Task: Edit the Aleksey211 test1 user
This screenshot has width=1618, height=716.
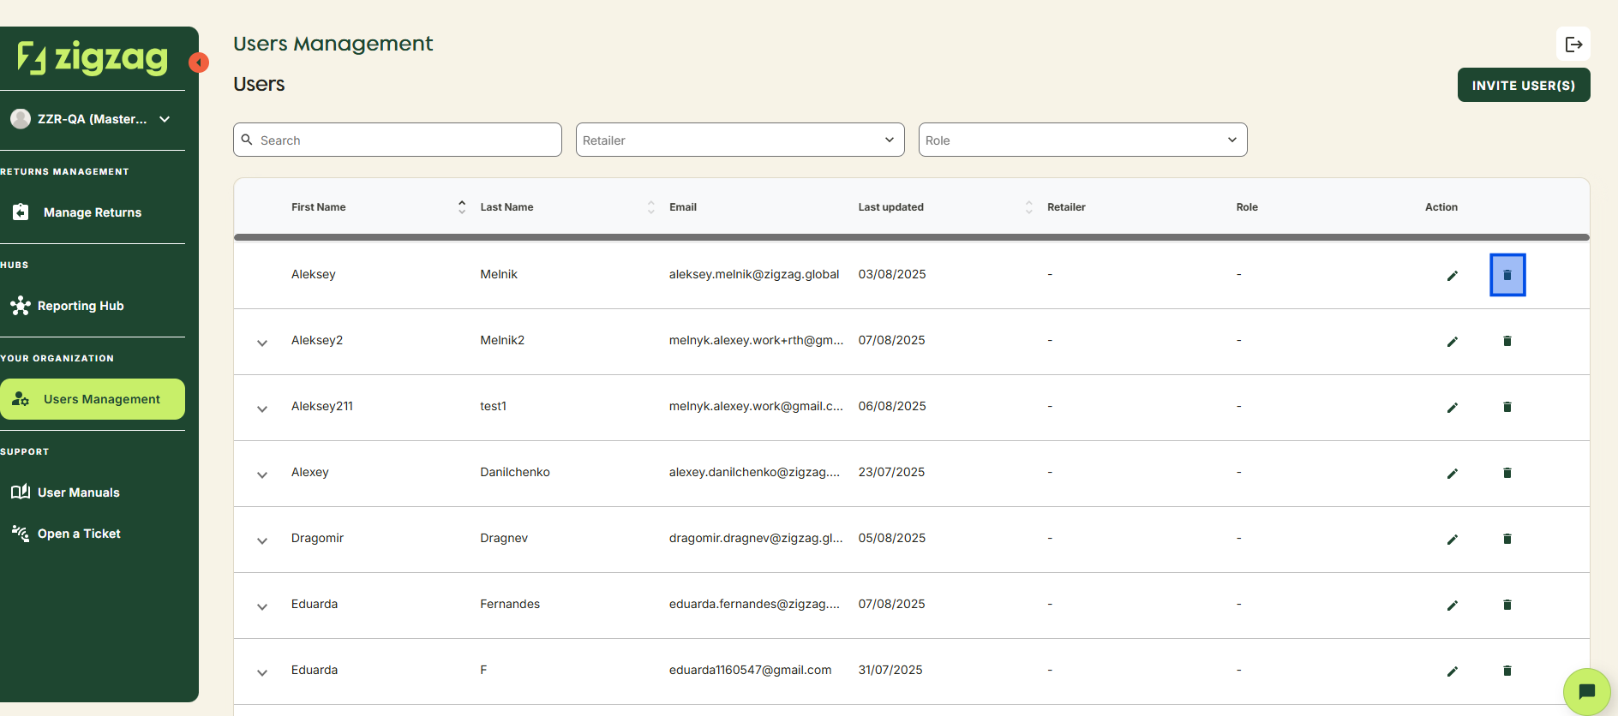Action: click(1452, 408)
